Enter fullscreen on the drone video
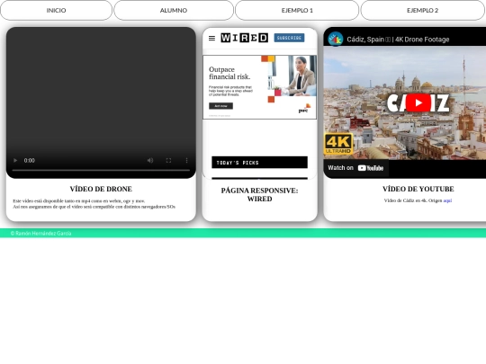 (168, 160)
